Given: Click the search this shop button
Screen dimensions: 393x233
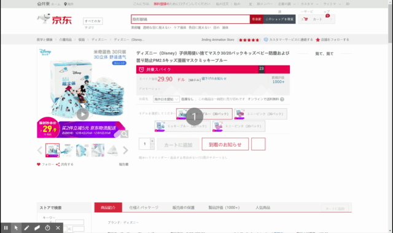Looking at the screenshot, I should pos(279,19).
